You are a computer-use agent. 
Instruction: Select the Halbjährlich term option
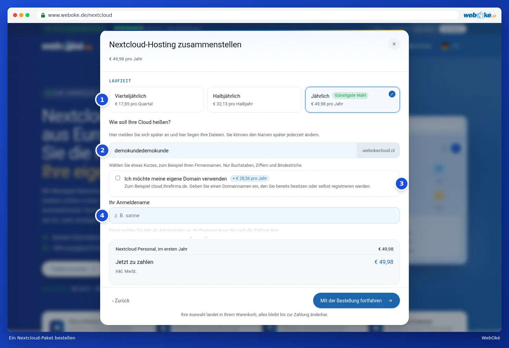coord(254,100)
